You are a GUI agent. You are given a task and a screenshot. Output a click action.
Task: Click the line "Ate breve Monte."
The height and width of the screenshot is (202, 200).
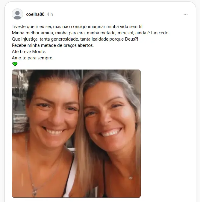pyautogui.click(x=29, y=52)
